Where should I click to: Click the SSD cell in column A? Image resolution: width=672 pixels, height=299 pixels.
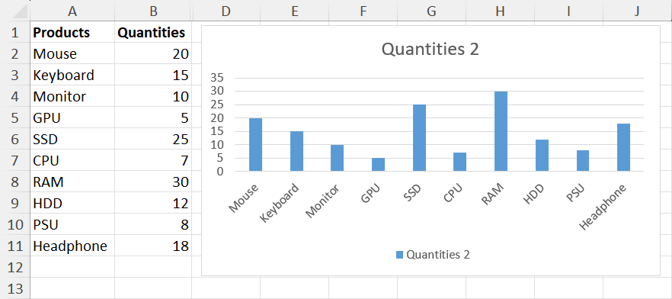pyautogui.click(x=72, y=140)
